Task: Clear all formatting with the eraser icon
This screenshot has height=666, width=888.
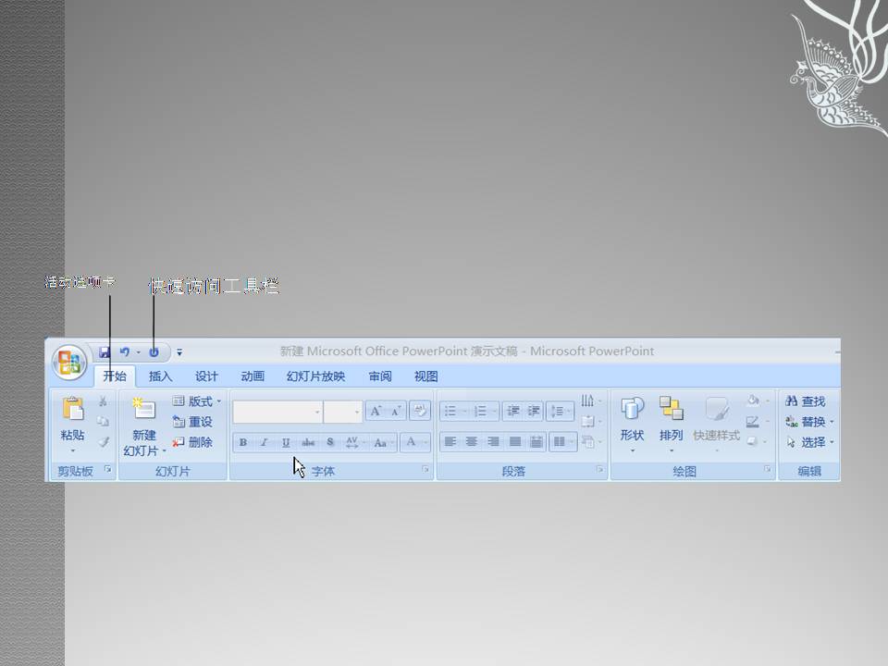Action: [x=420, y=411]
